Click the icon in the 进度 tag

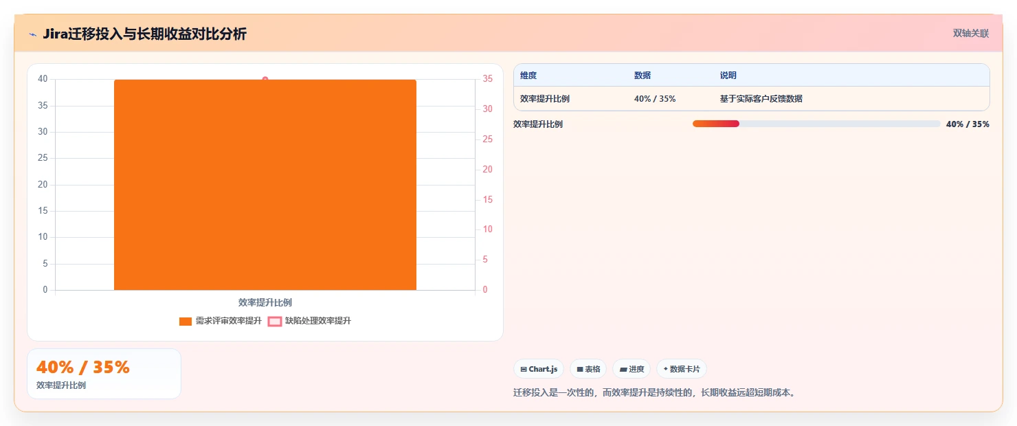pyautogui.click(x=623, y=370)
